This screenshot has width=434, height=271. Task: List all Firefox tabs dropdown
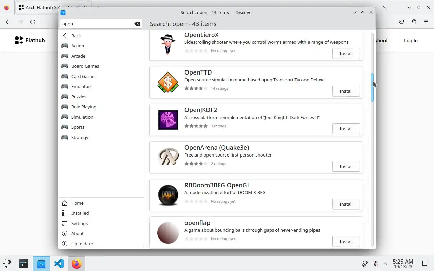click(385, 7)
